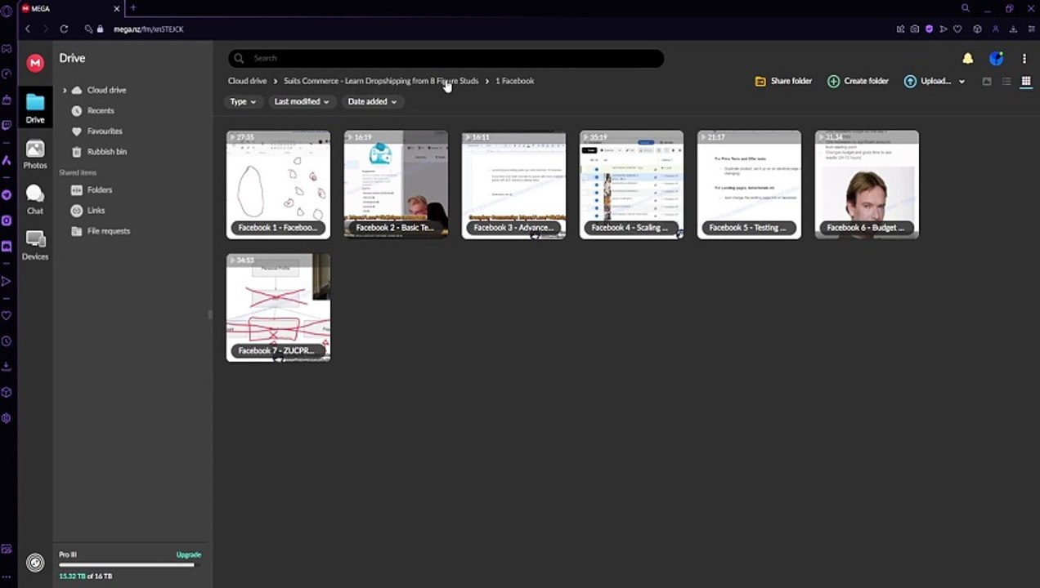Open the Photos section
Viewport: 1040px width, 588px height.
pyautogui.click(x=35, y=154)
